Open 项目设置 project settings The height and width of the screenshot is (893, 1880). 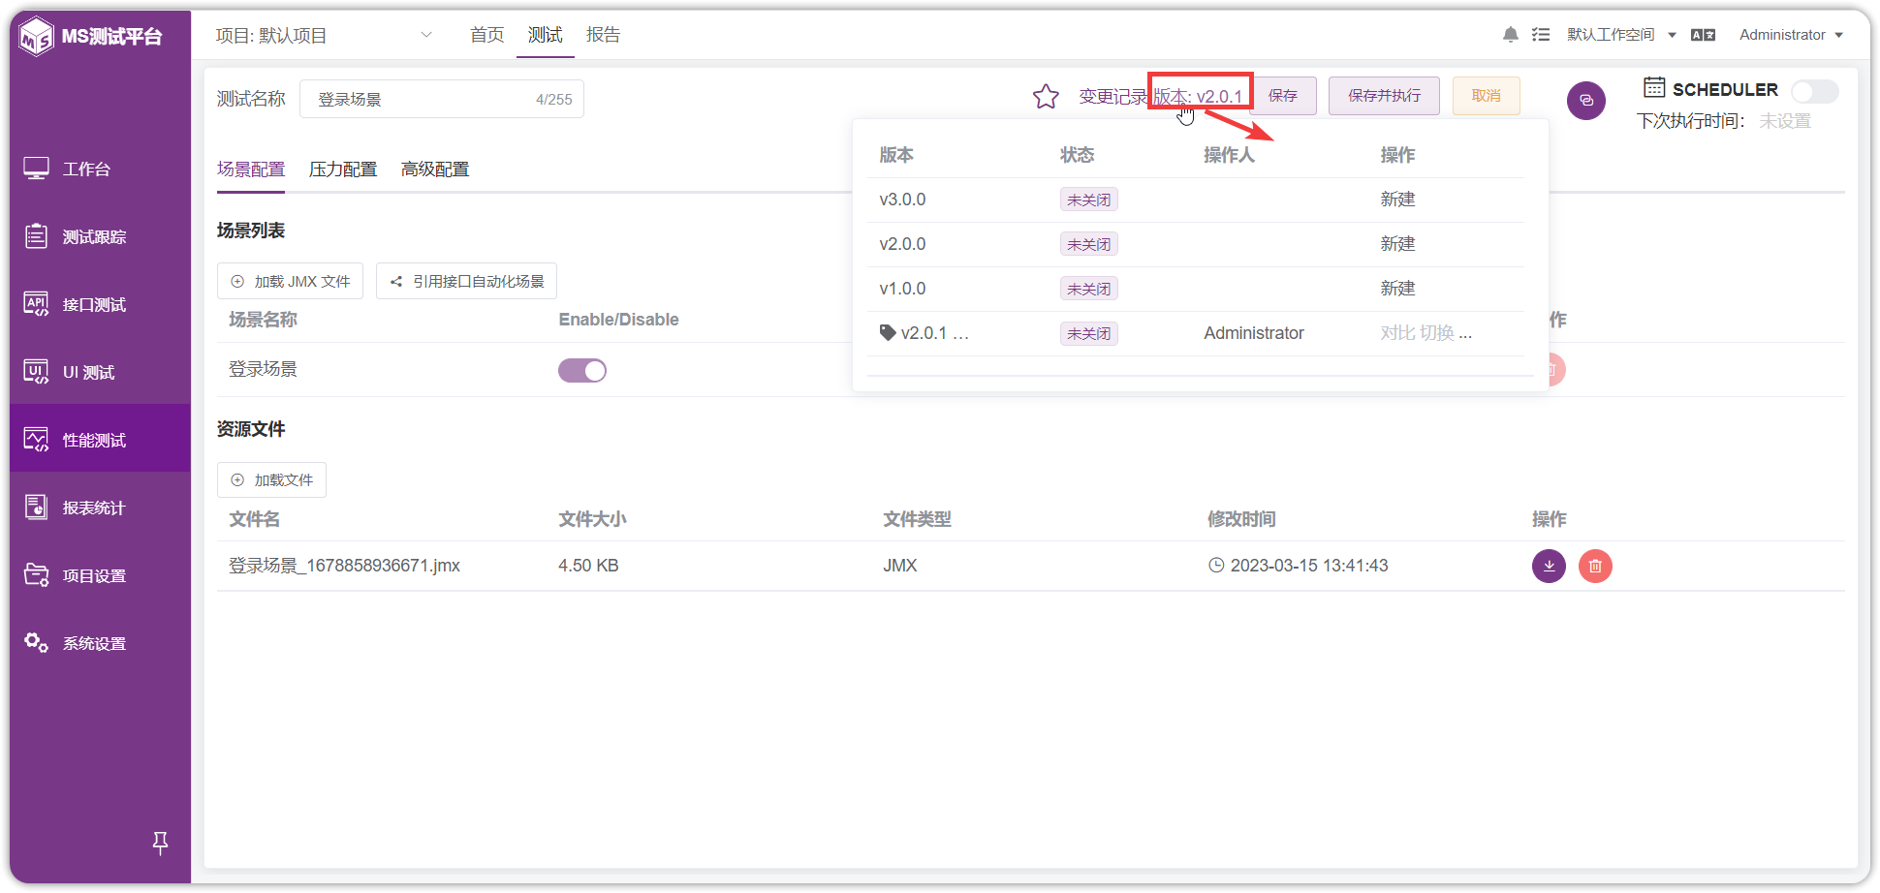pos(100,575)
